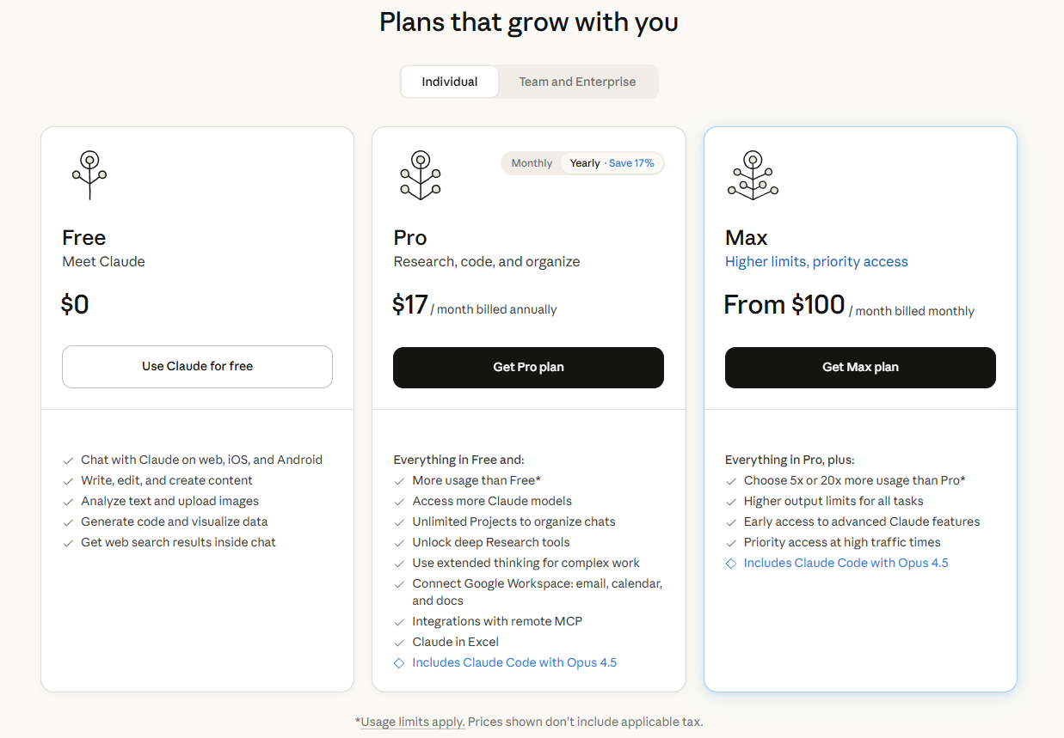Open the 'Usage limits apply' link
The height and width of the screenshot is (738, 1064).
[411, 722]
